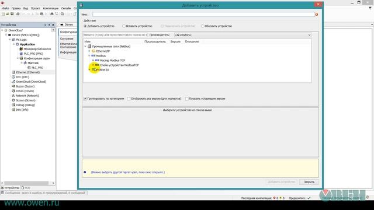
Task: Click the Ethernet/IP icon in dialog
Action: click(x=93, y=51)
